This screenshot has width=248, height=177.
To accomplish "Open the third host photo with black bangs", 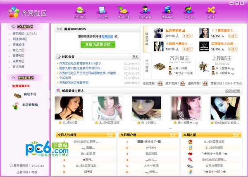I will 147,108.
